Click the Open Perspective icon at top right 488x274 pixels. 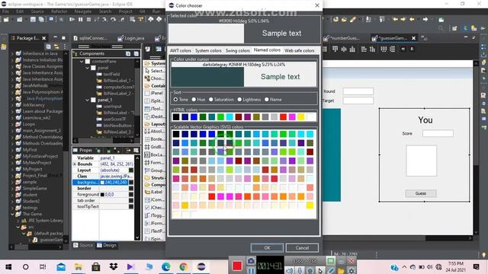point(454,28)
